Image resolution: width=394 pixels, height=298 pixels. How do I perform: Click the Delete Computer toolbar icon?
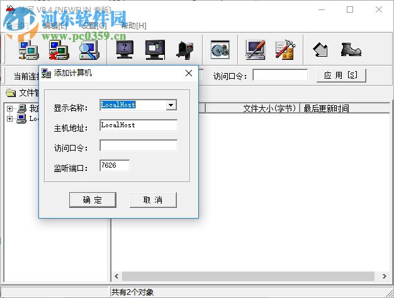[59, 50]
